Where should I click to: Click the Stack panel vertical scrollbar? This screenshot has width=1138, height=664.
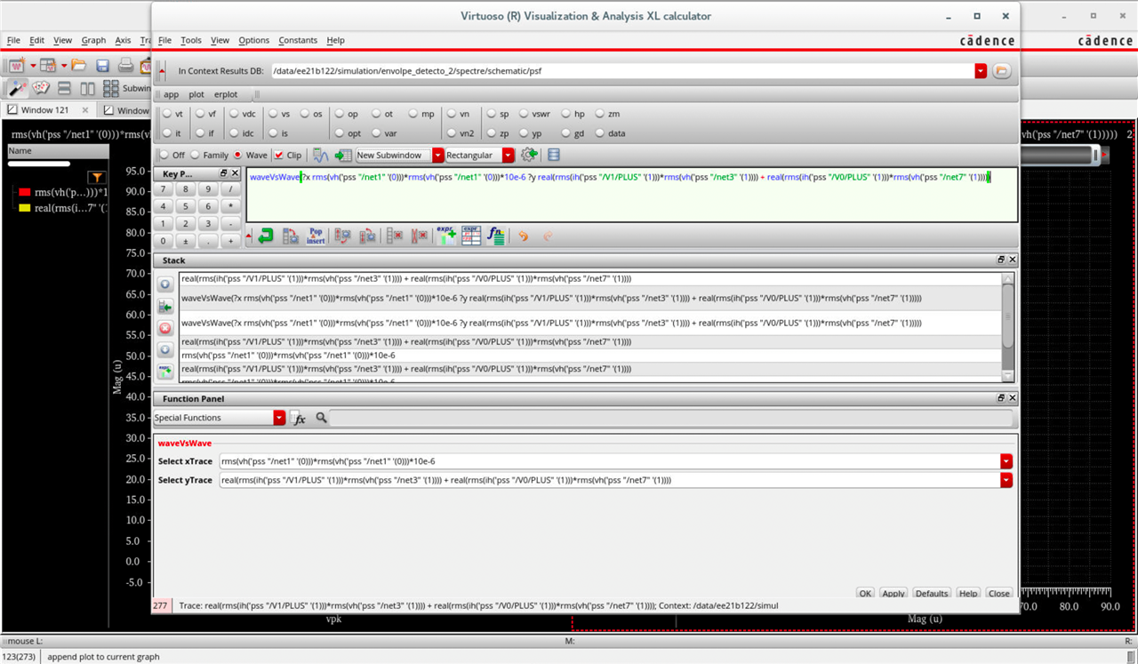pyautogui.click(x=1007, y=327)
